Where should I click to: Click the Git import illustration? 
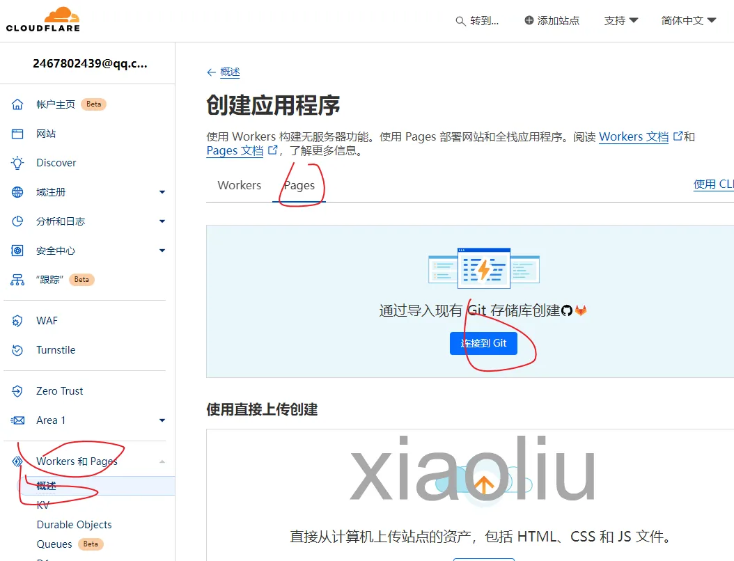[484, 267]
